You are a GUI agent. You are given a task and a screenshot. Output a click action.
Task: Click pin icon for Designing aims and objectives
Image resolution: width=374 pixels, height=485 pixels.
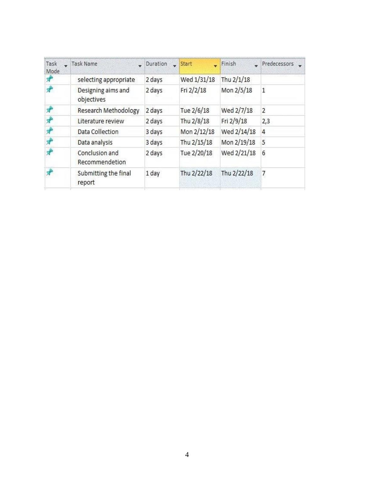coord(50,89)
